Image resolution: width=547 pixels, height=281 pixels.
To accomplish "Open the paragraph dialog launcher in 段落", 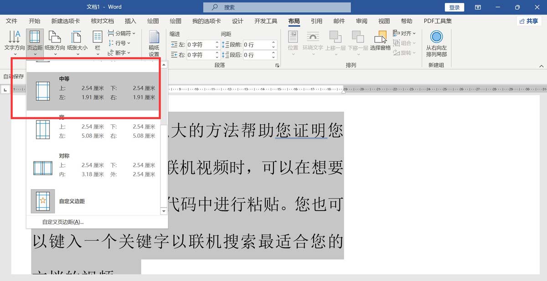I will tap(277, 66).
